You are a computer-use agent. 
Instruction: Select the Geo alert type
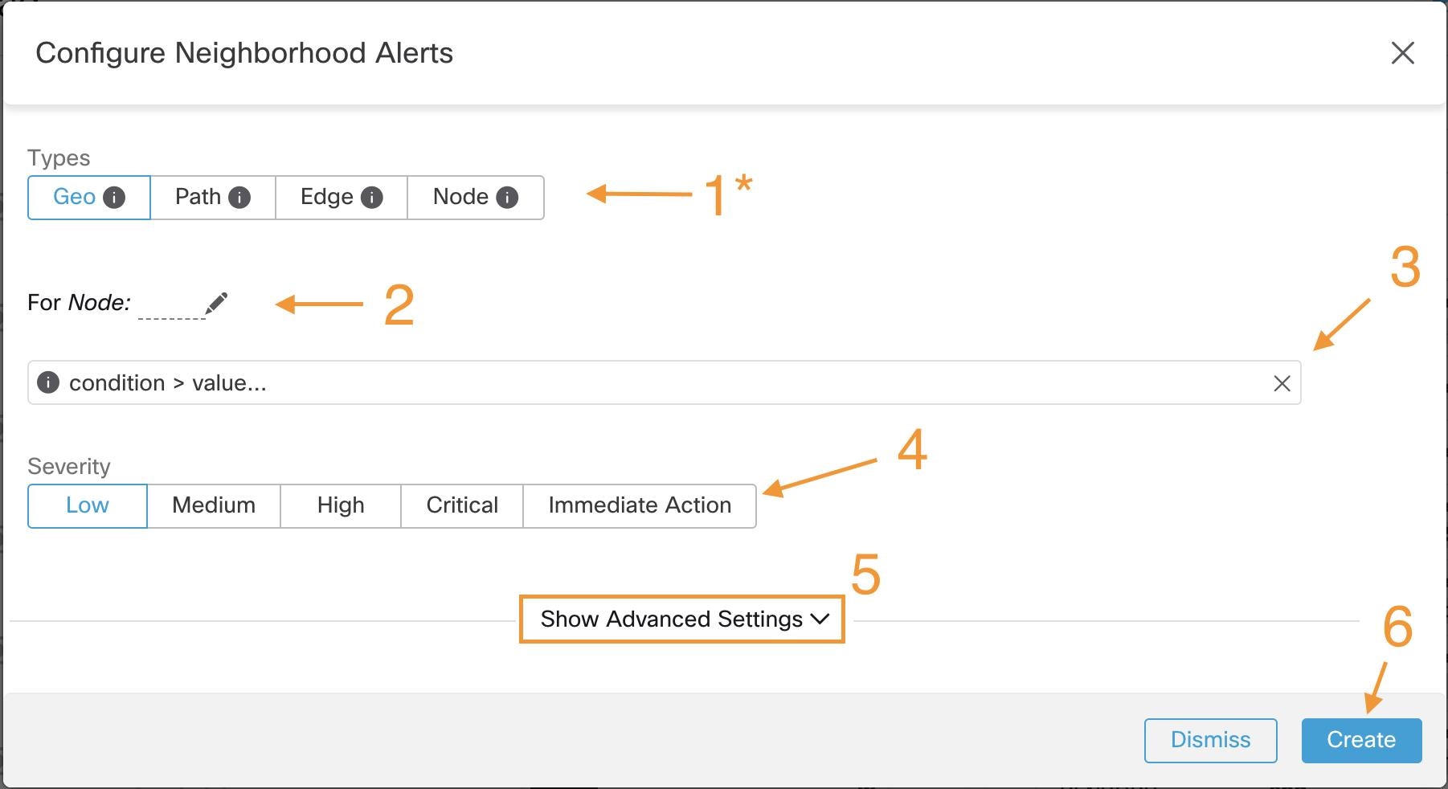tap(74, 198)
